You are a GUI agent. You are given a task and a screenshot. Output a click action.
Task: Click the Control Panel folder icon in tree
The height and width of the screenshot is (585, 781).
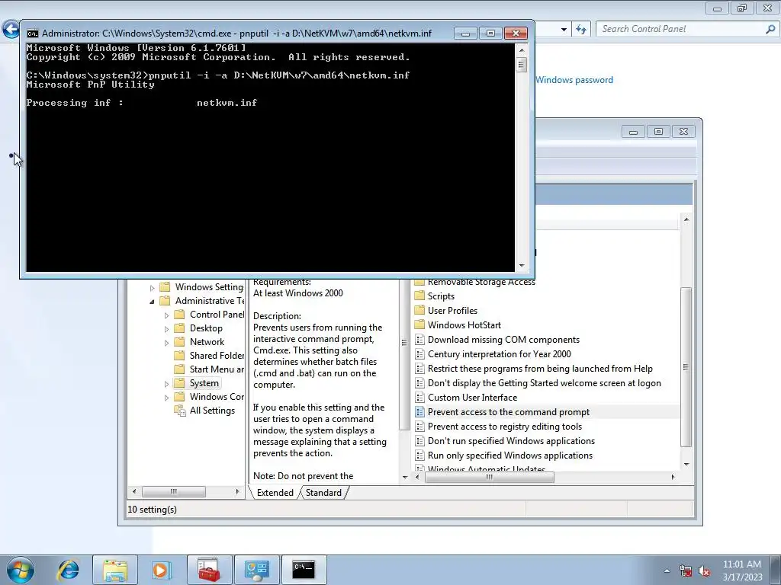[179, 315]
